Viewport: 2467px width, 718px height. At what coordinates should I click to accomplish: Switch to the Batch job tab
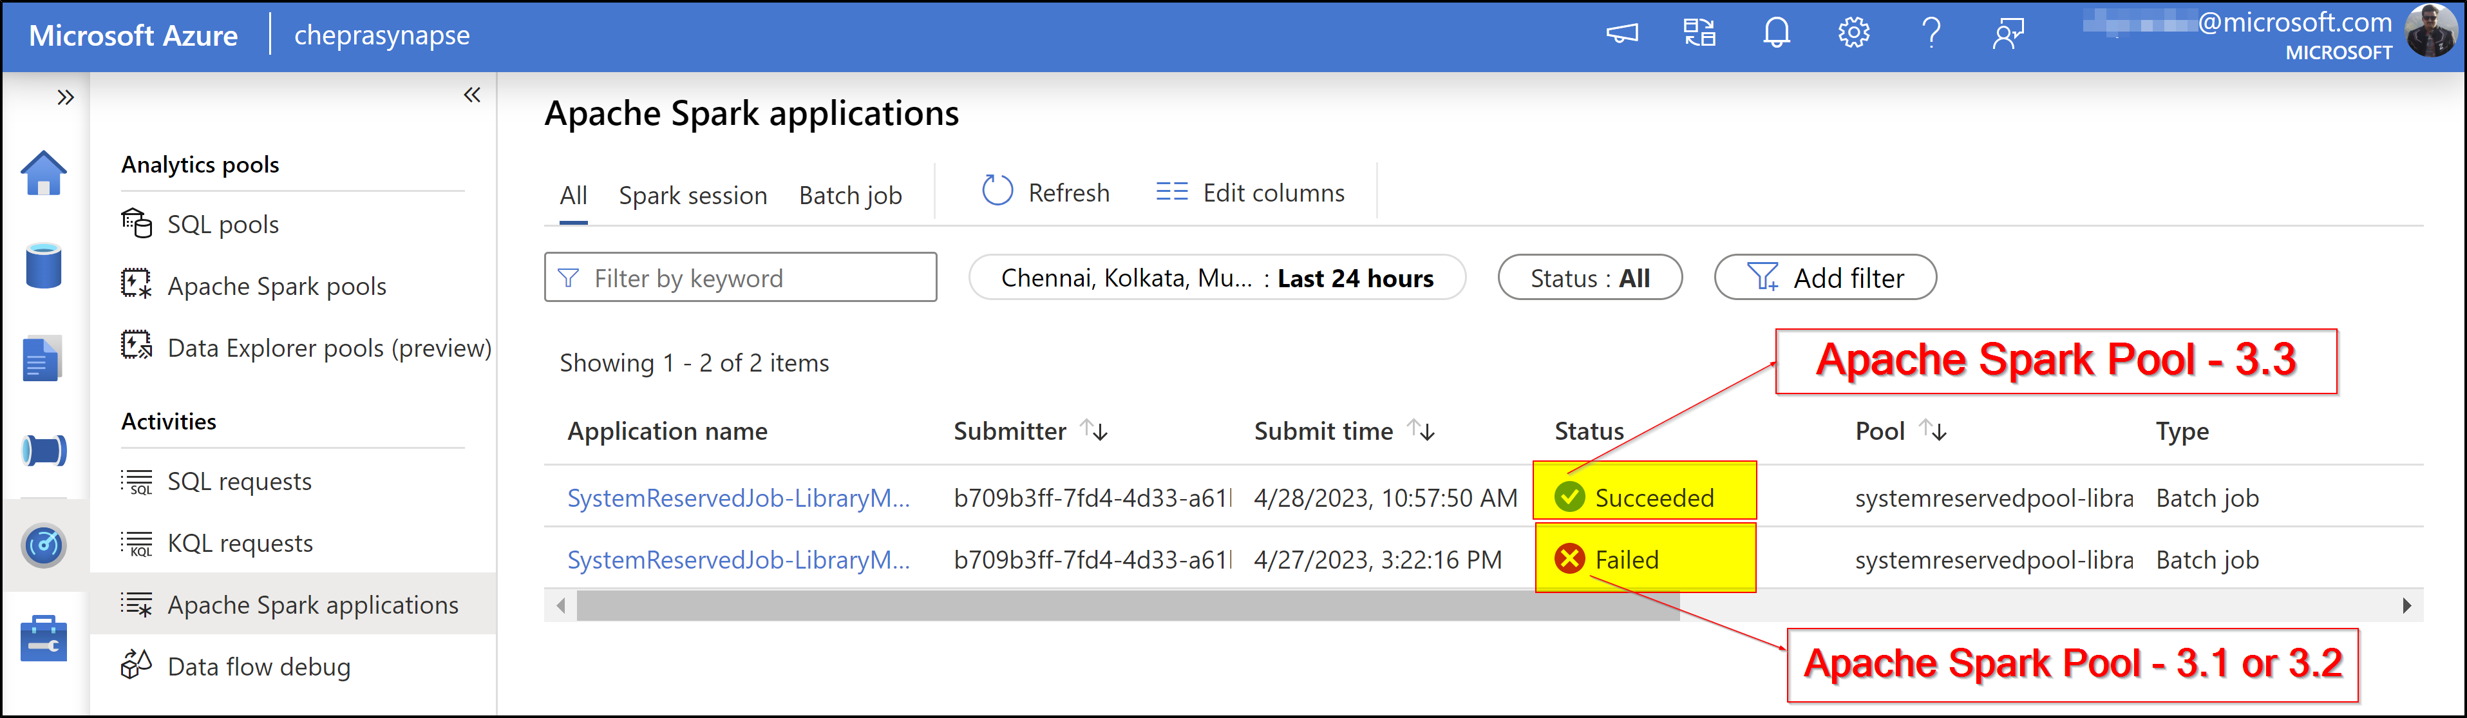(851, 195)
